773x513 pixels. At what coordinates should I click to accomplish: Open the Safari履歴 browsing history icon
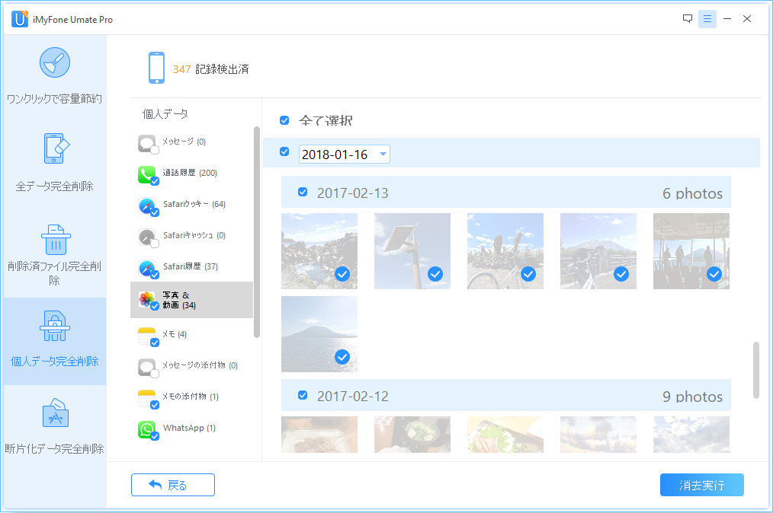coord(148,268)
